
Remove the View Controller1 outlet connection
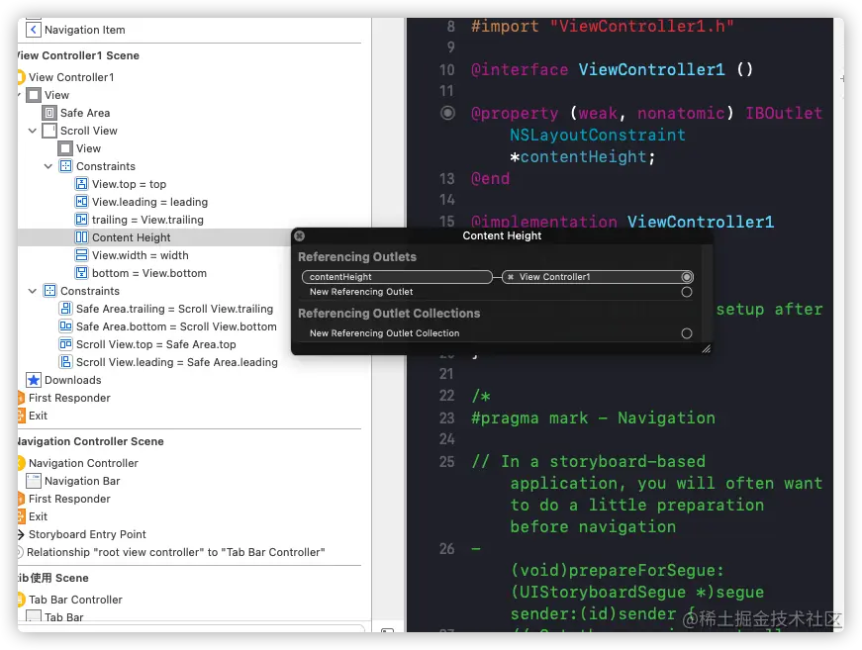coord(511,277)
